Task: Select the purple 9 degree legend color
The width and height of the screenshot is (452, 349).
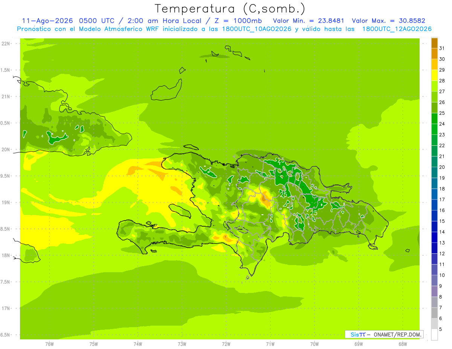Action: tap(434, 280)
